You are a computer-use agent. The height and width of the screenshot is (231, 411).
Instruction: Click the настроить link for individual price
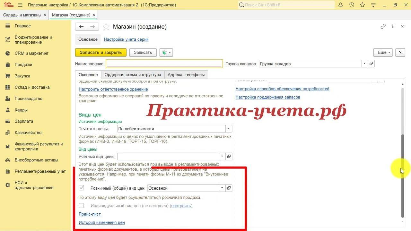181,206
